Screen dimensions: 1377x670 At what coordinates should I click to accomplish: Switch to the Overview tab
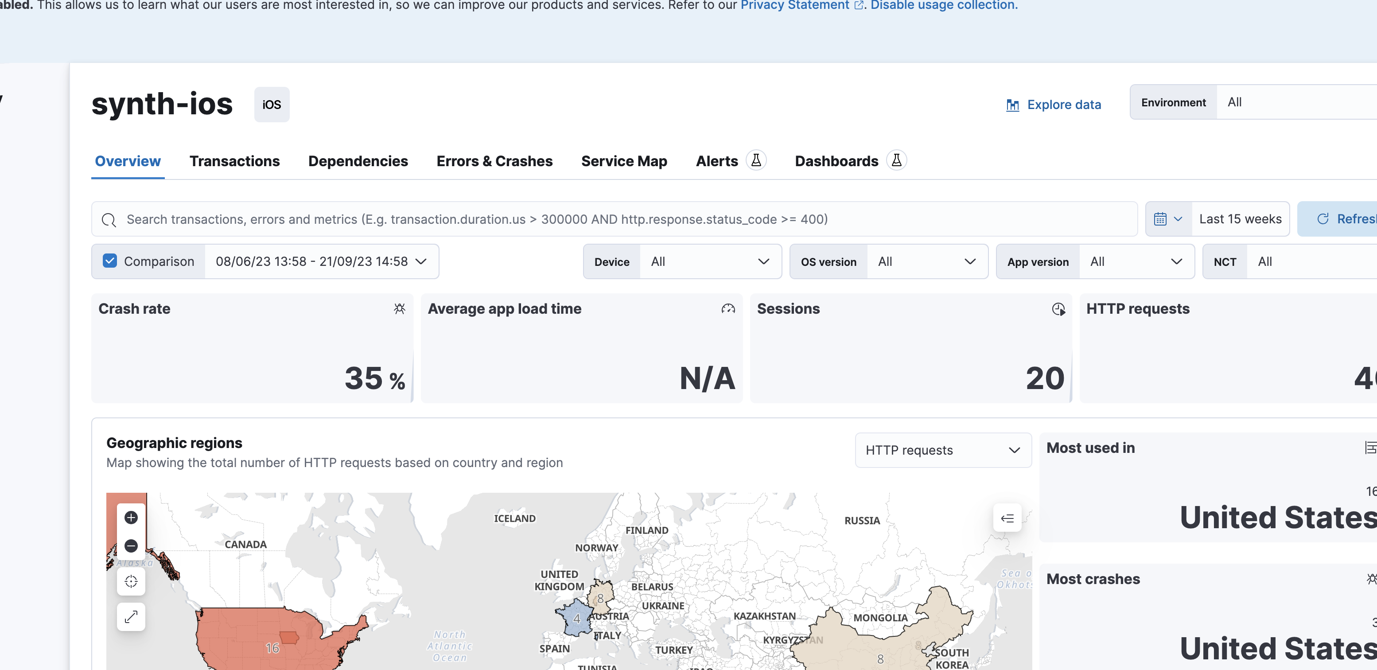coord(128,161)
